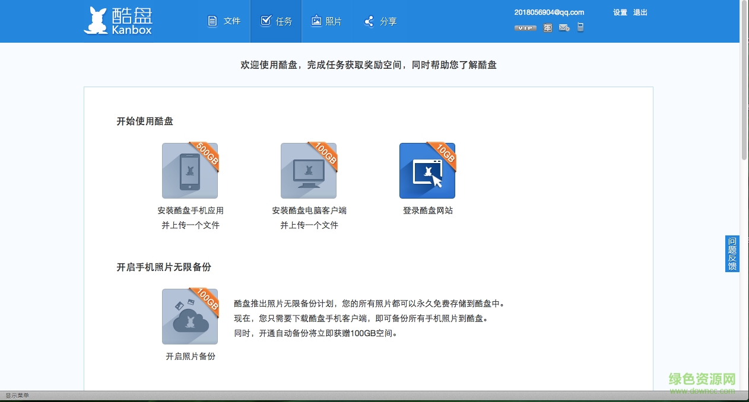This screenshot has width=749, height=402.
Task: Switch to the 分享 tab
Action: coord(380,21)
